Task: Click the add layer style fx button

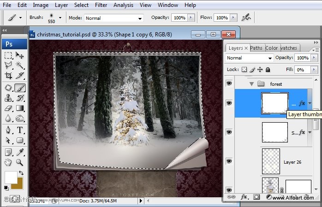Action: [x=243, y=197]
